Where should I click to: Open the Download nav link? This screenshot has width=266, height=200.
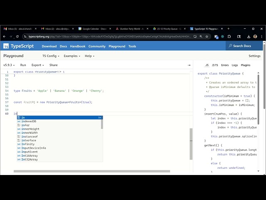pyautogui.click(x=49, y=46)
